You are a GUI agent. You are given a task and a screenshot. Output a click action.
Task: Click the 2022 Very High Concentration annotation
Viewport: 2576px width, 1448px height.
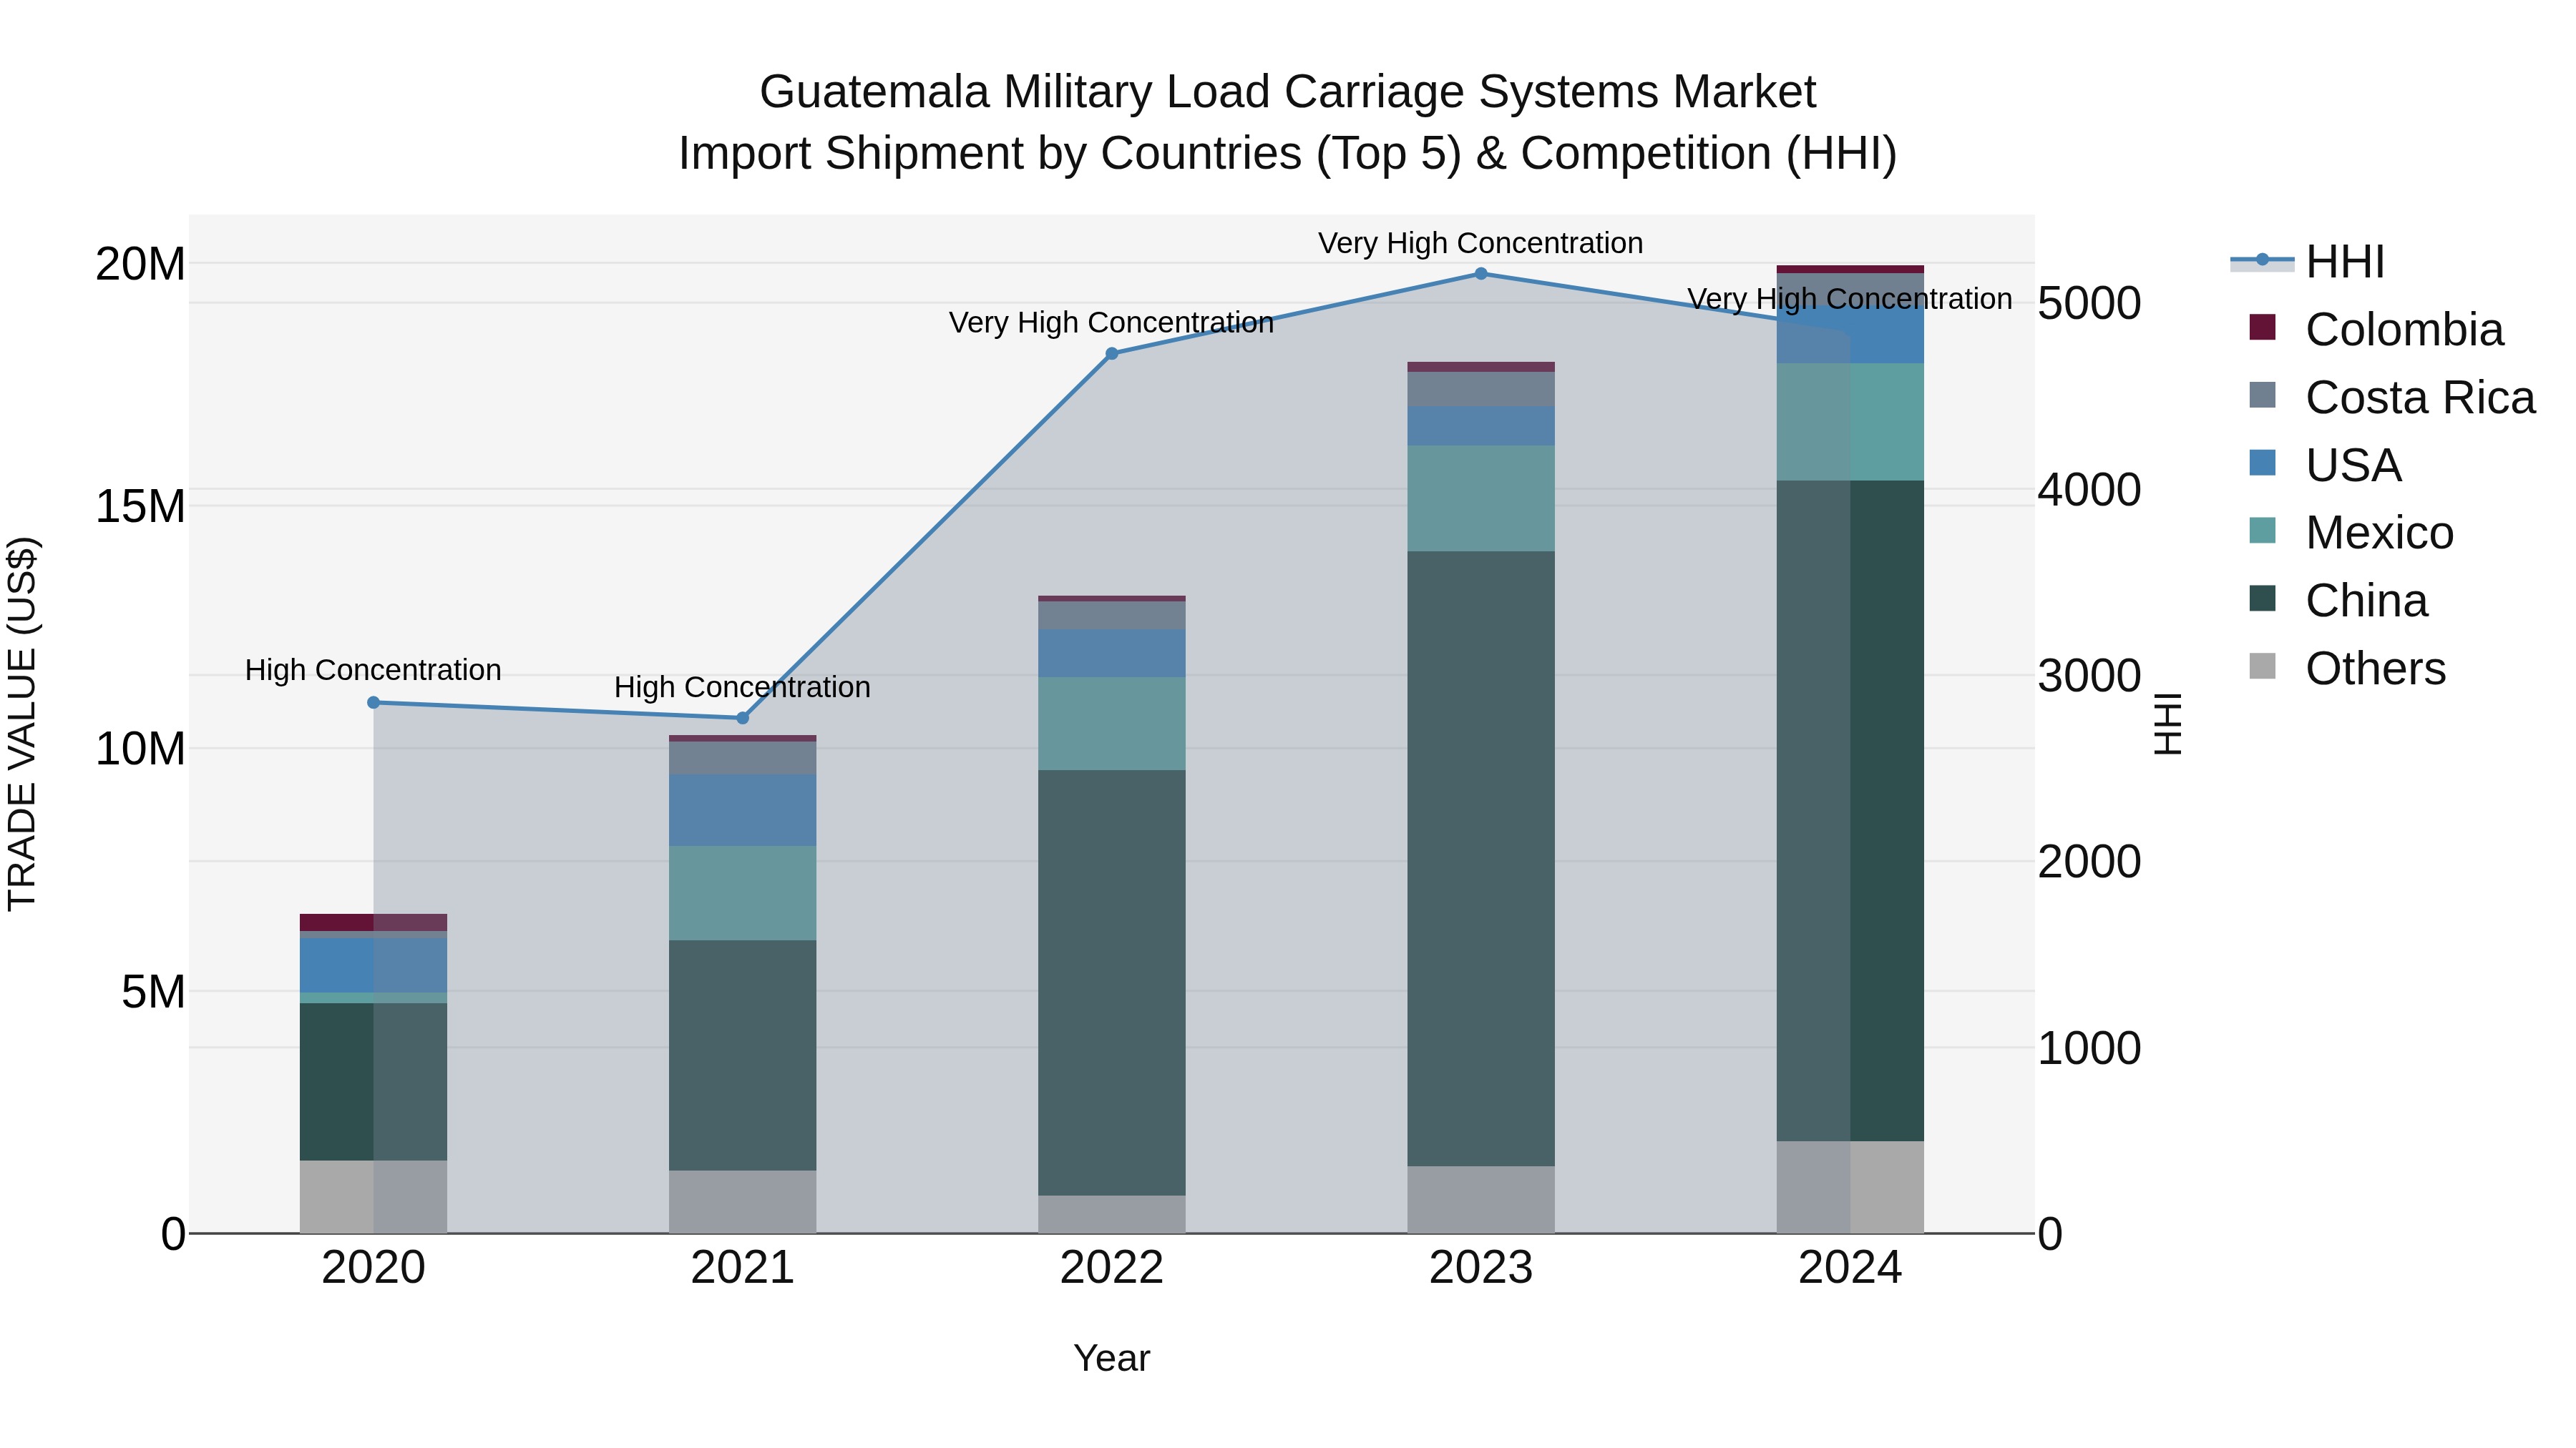click(1112, 322)
